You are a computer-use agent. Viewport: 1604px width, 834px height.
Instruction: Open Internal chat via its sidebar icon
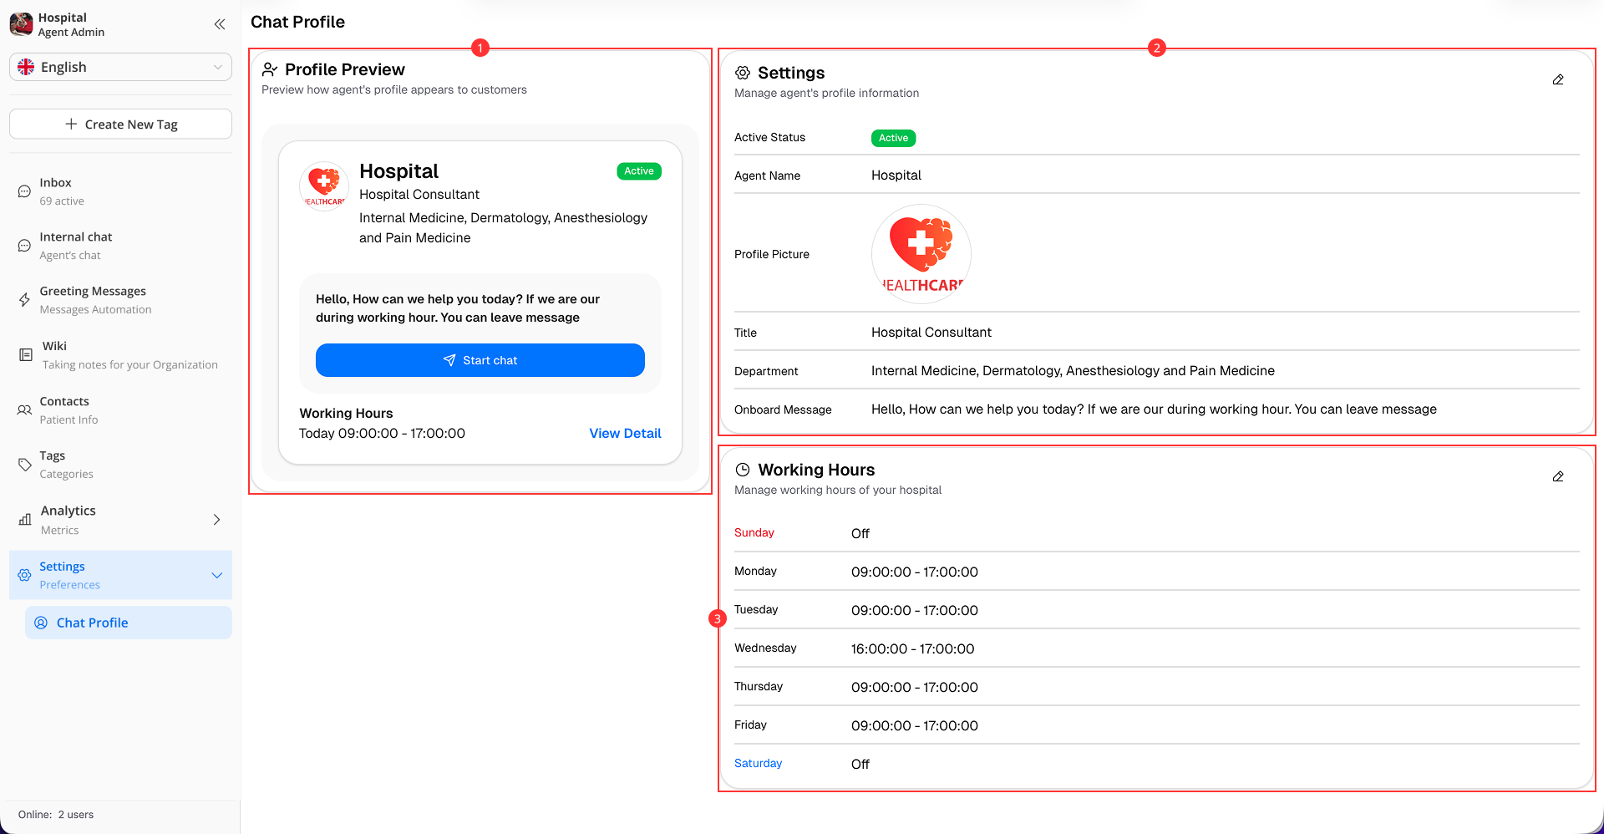pos(23,245)
